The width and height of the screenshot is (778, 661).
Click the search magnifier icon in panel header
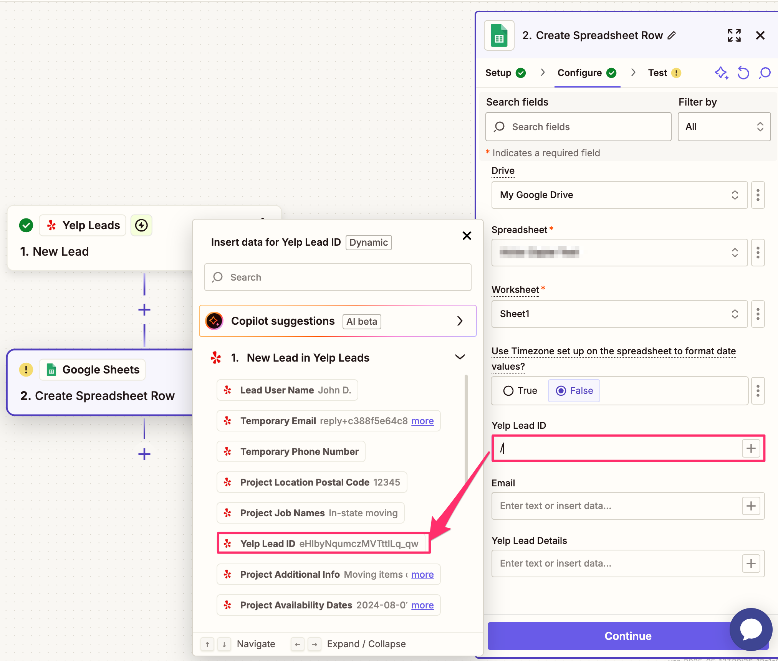tap(765, 73)
